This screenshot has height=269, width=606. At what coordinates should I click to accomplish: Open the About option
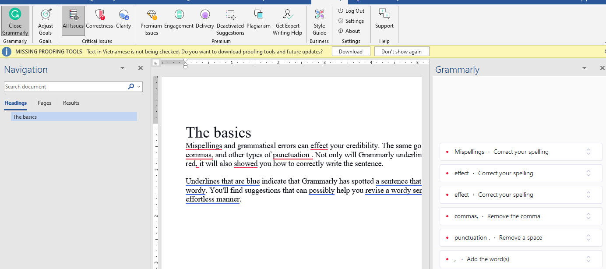349,31
